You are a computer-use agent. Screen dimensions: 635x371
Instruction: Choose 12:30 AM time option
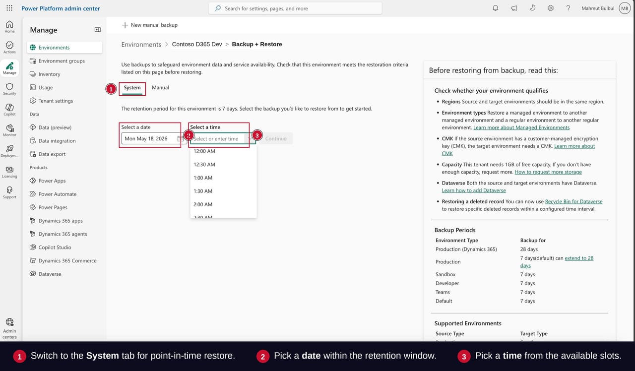pos(223,165)
